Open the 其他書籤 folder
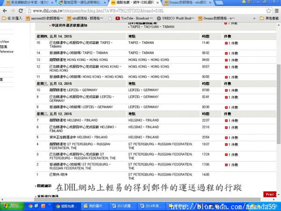The width and height of the screenshot is (281, 211). tap(269, 18)
